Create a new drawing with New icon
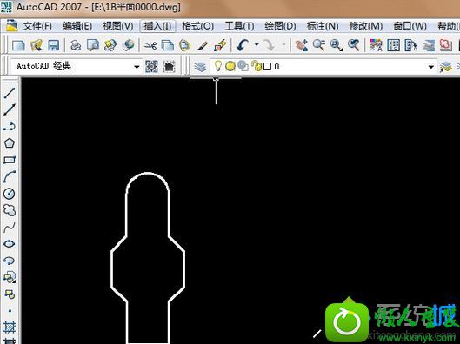The height and width of the screenshot is (344, 460). pyautogui.click(x=18, y=45)
